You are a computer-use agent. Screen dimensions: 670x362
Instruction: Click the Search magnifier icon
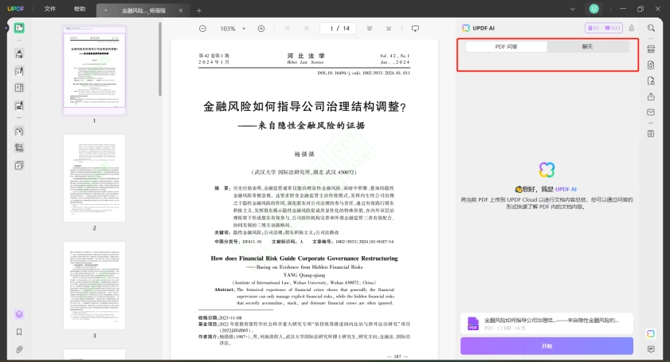(x=651, y=28)
